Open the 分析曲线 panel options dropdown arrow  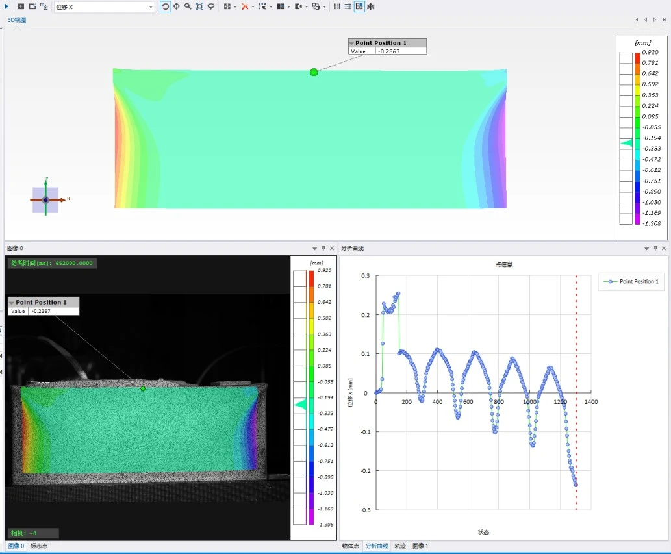(x=646, y=248)
